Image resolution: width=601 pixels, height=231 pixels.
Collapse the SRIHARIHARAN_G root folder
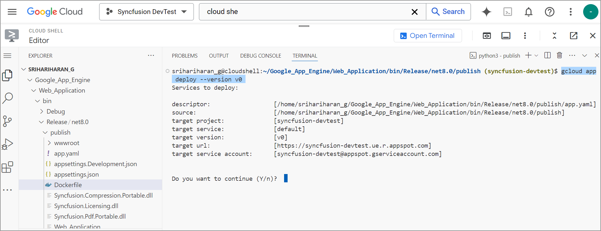[90, 69]
